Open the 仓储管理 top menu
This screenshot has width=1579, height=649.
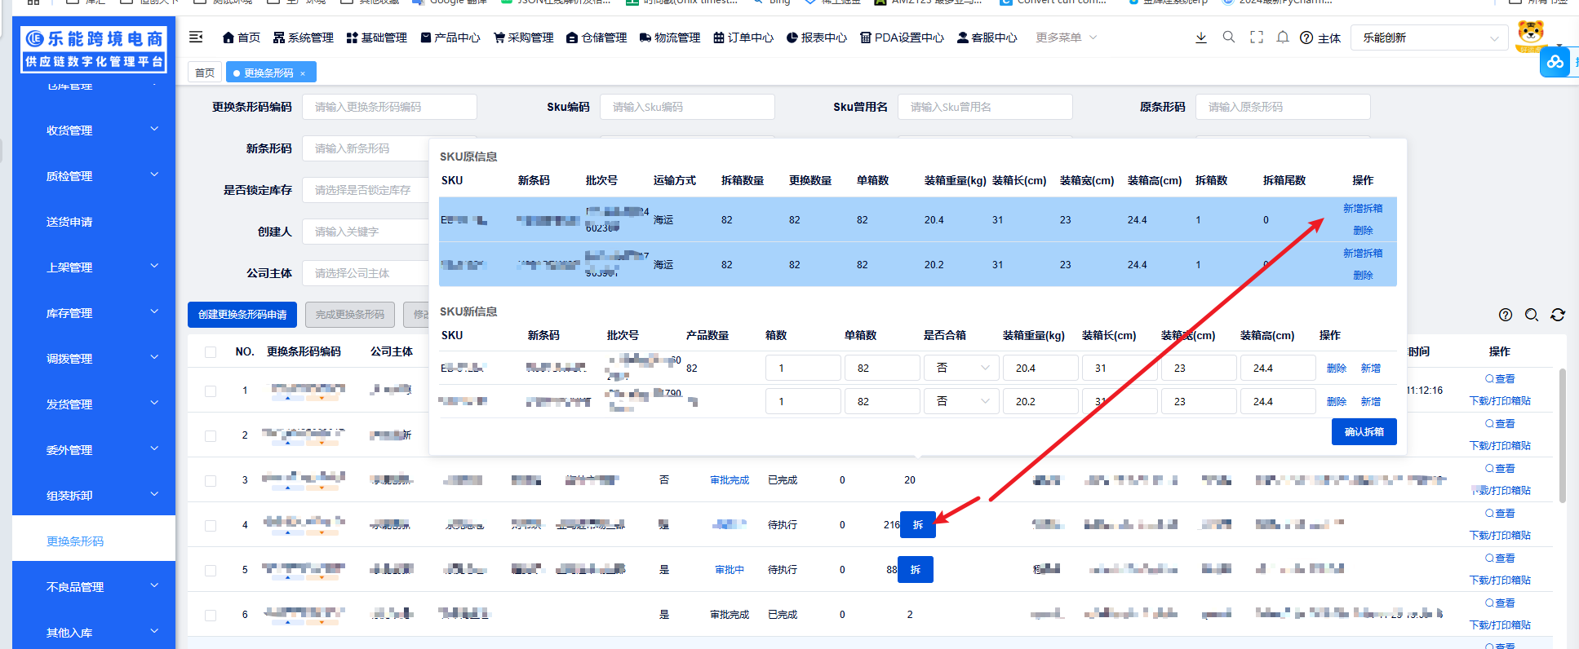597,38
